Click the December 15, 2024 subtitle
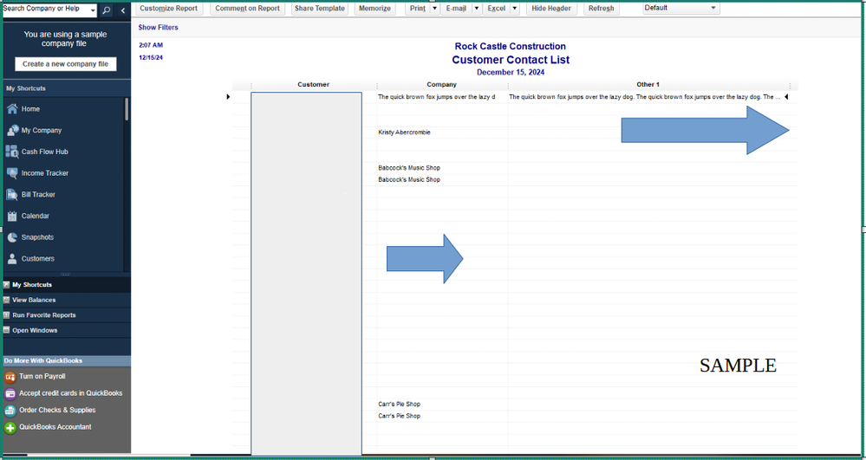 [511, 73]
